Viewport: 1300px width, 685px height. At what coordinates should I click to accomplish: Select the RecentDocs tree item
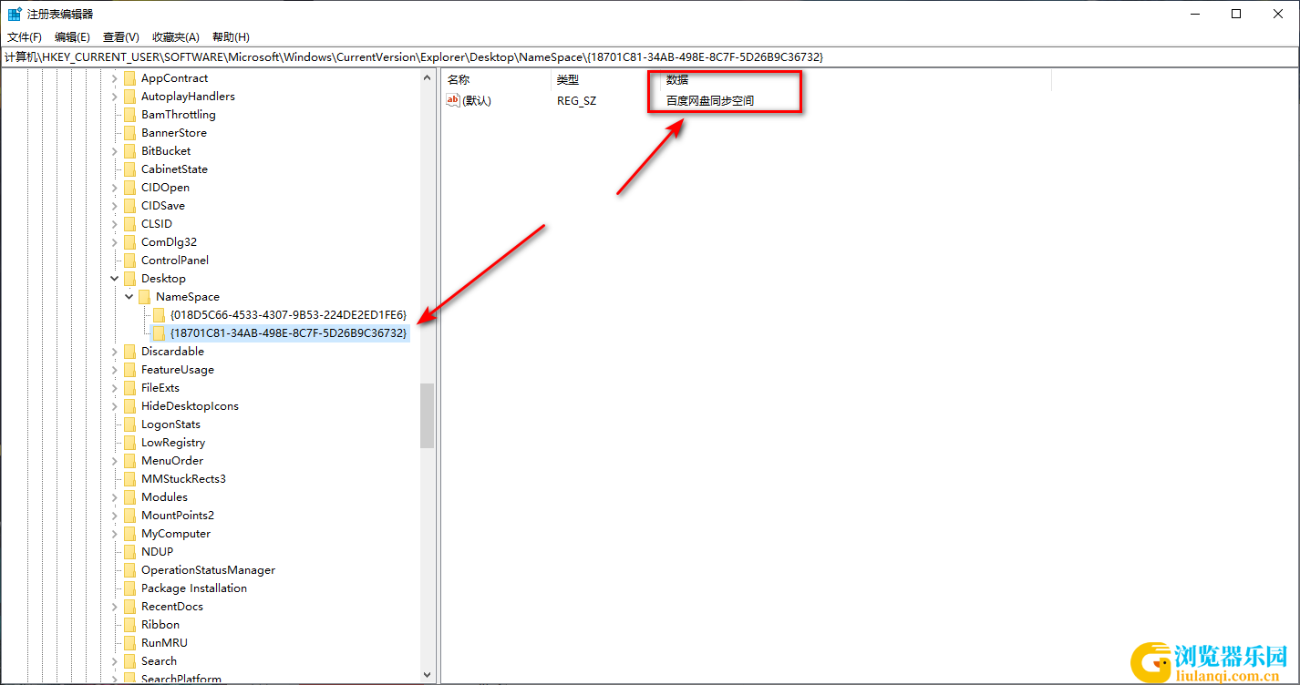(x=172, y=607)
